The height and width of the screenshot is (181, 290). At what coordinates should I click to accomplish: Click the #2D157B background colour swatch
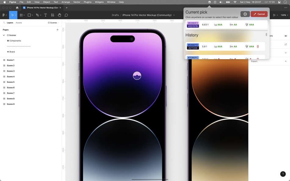pyautogui.click(x=193, y=26)
